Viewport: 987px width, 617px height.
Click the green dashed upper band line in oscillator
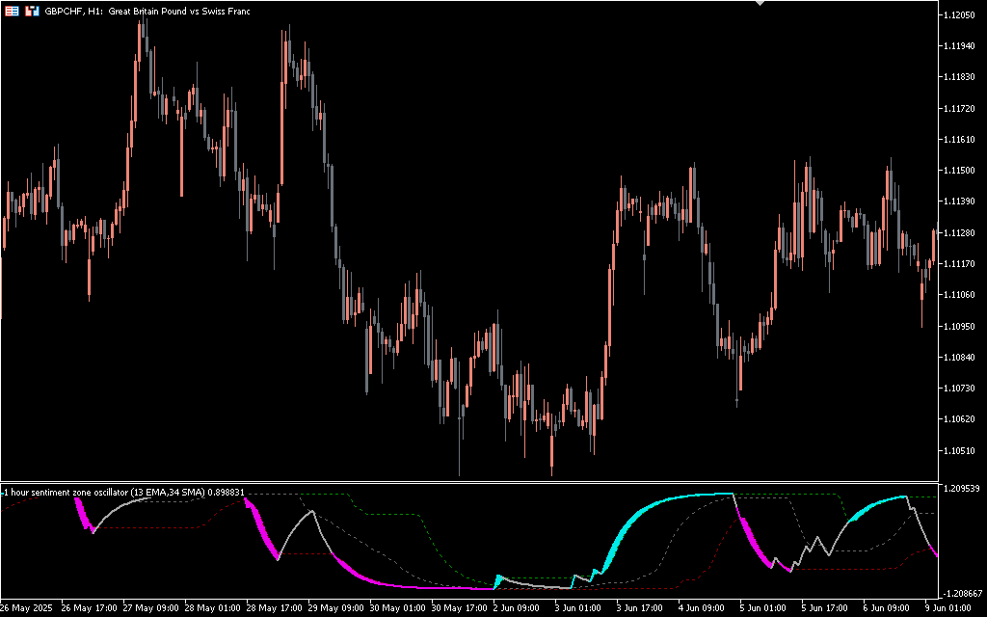pyautogui.click(x=328, y=495)
